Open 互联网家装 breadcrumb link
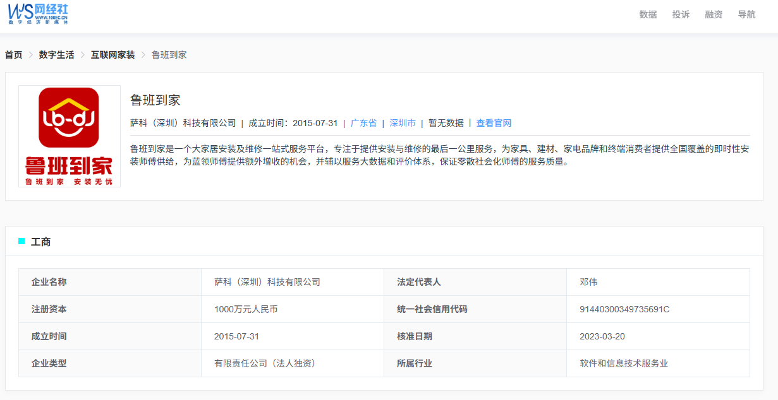 click(x=112, y=55)
